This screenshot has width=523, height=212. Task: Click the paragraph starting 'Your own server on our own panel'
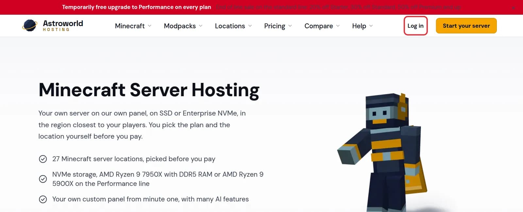142,125
